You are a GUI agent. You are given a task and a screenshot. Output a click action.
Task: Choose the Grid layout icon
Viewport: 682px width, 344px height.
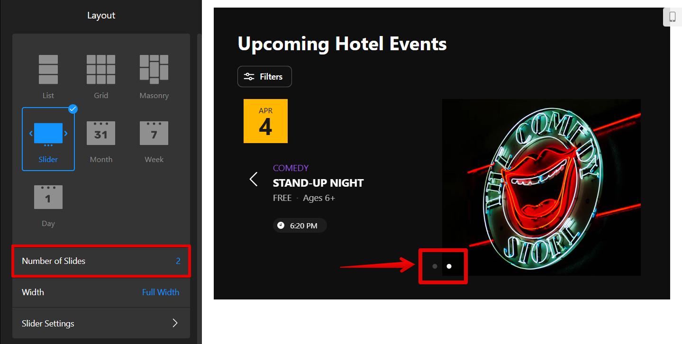pyautogui.click(x=101, y=70)
